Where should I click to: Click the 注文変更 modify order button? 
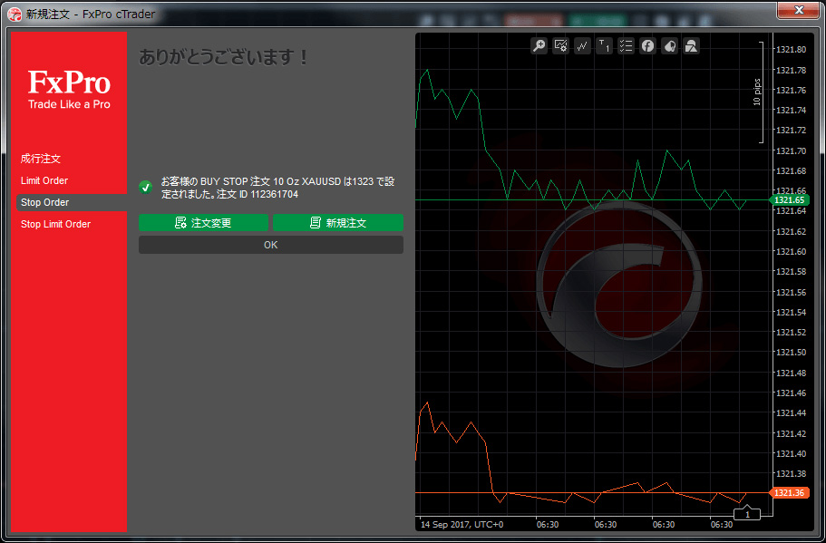(203, 223)
